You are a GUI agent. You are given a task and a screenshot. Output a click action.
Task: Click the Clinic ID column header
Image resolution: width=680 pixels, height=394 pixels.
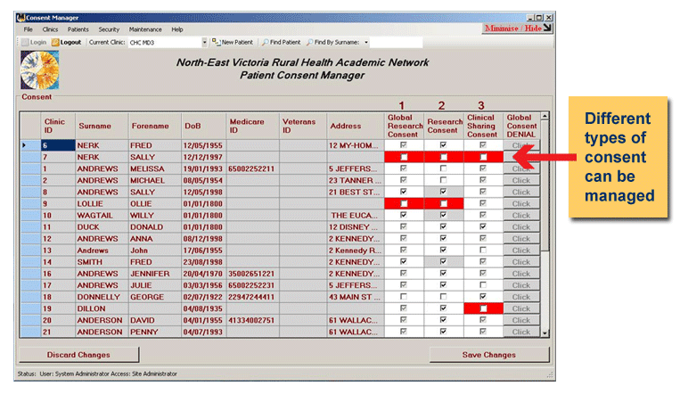coord(58,126)
